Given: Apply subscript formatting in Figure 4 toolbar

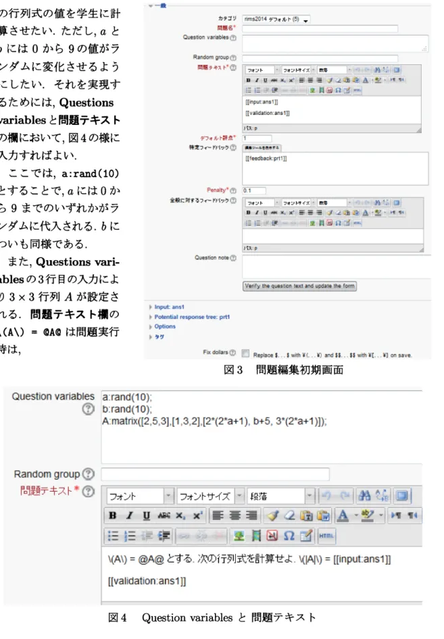Looking at the screenshot, I should click(180, 515).
